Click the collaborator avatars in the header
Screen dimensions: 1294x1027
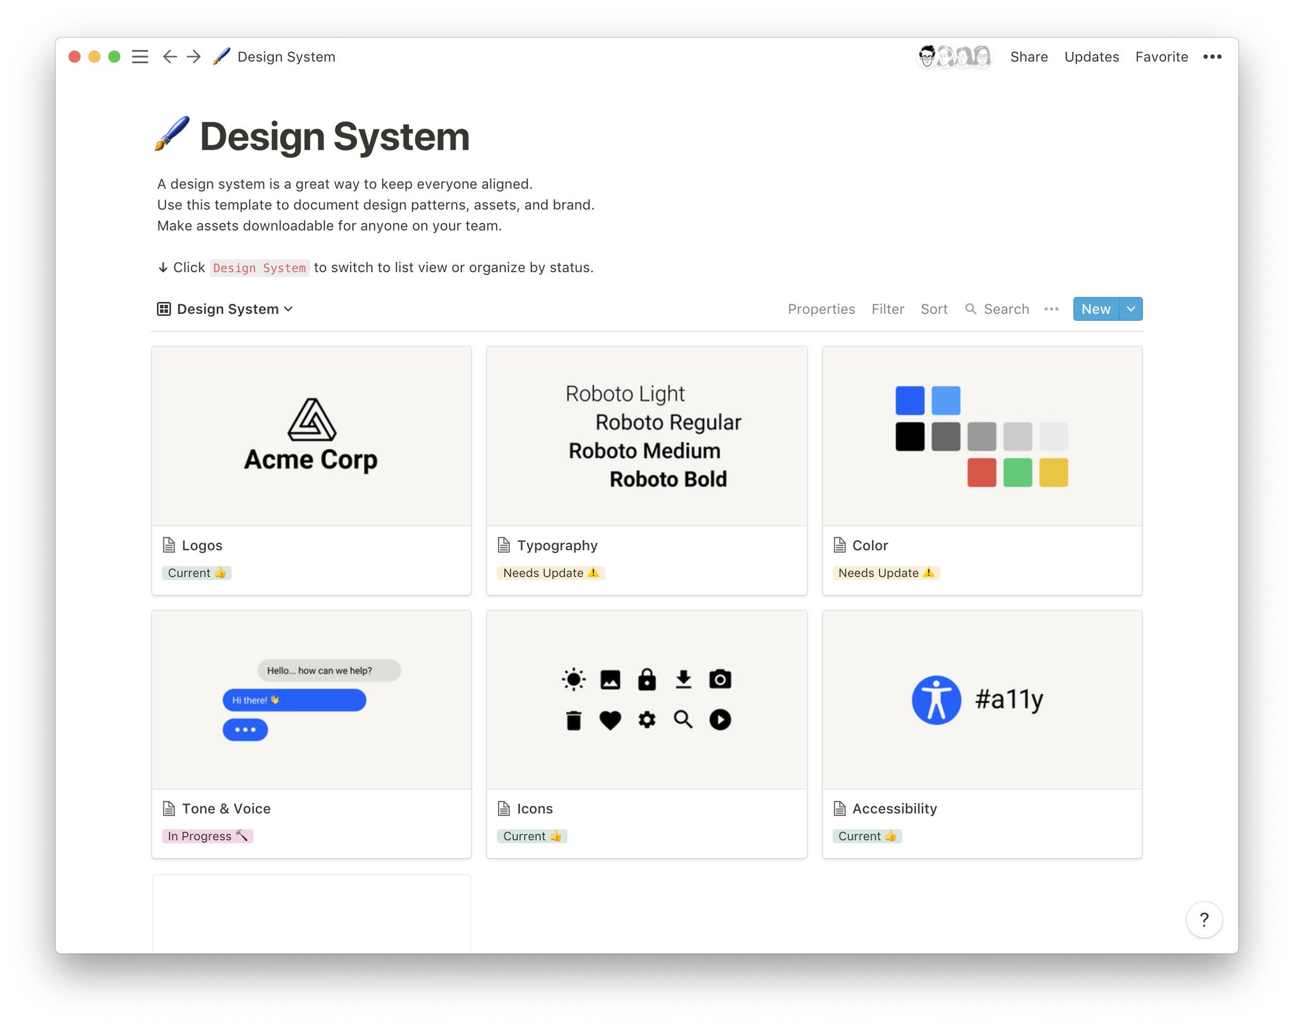[x=954, y=57]
